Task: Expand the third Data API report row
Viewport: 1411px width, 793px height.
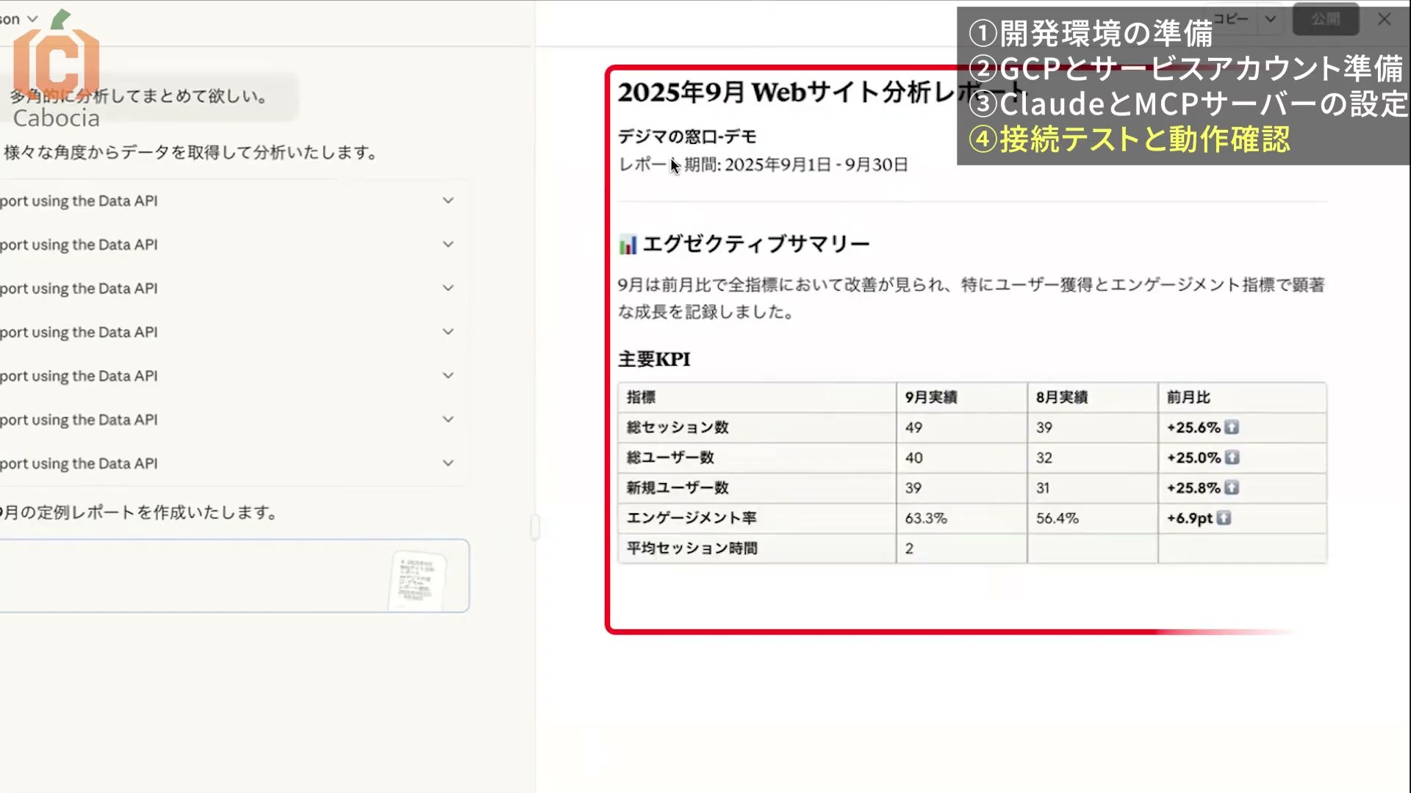Action: [x=448, y=288]
